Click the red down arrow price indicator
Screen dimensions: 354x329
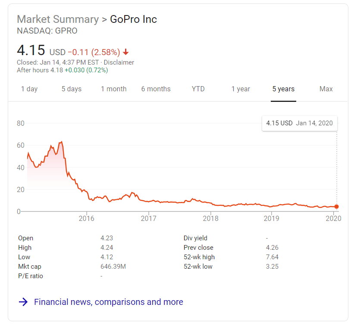126,52
